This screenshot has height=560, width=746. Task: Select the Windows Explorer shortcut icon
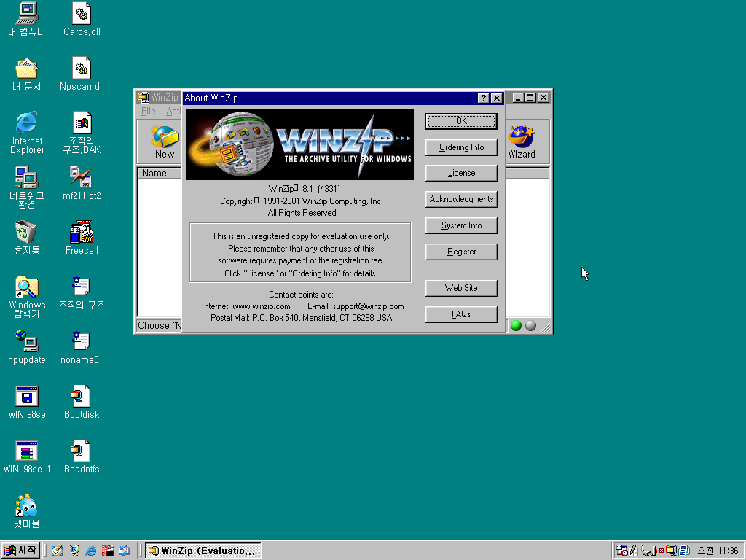(27, 297)
